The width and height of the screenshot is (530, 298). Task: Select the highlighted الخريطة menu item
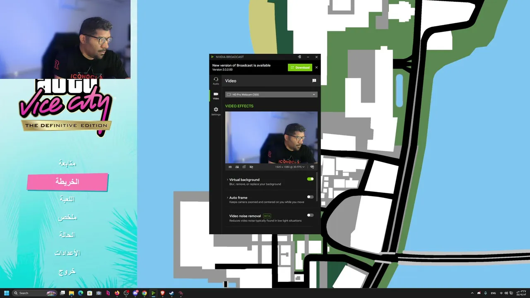point(67,182)
